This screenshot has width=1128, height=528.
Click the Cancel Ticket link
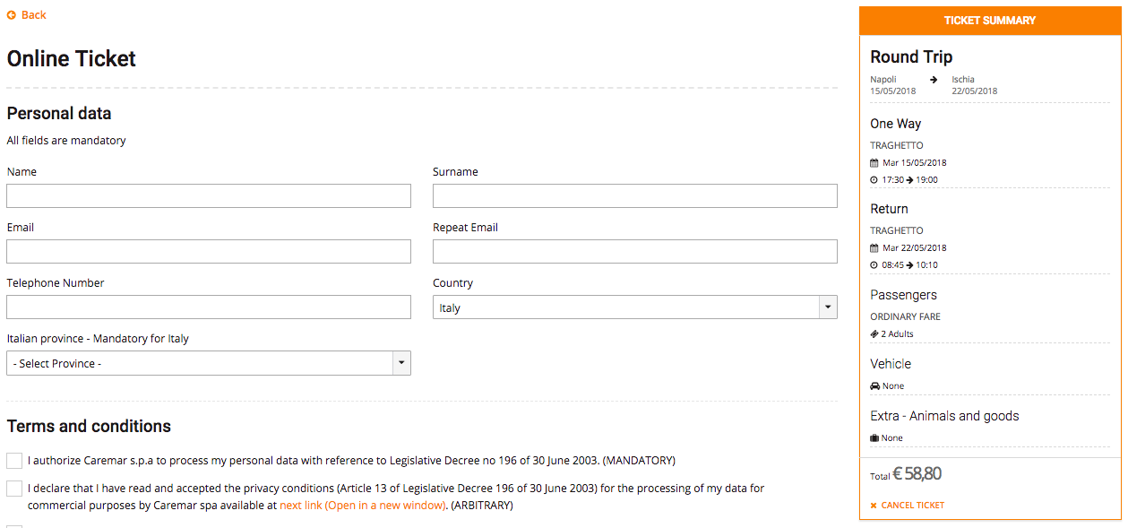click(x=912, y=506)
